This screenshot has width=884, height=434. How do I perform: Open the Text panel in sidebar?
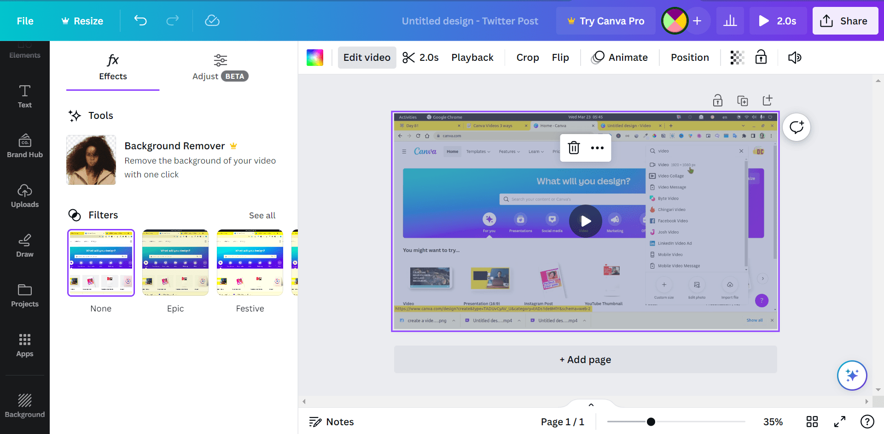pyautogui.click(x=25, y=97)
